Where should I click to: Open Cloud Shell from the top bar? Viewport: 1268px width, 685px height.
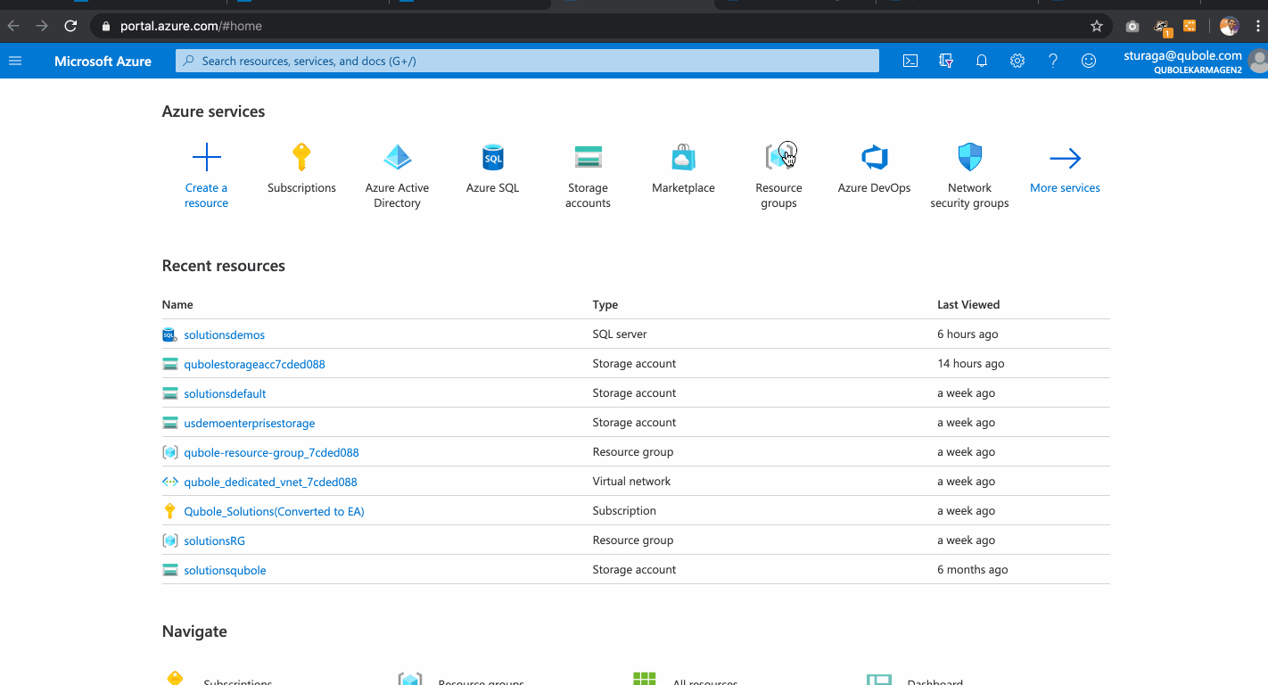pyautogui.click(x=910, y=62)
